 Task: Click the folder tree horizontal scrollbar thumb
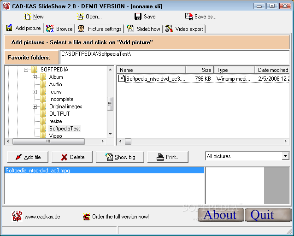coord(48,141)
